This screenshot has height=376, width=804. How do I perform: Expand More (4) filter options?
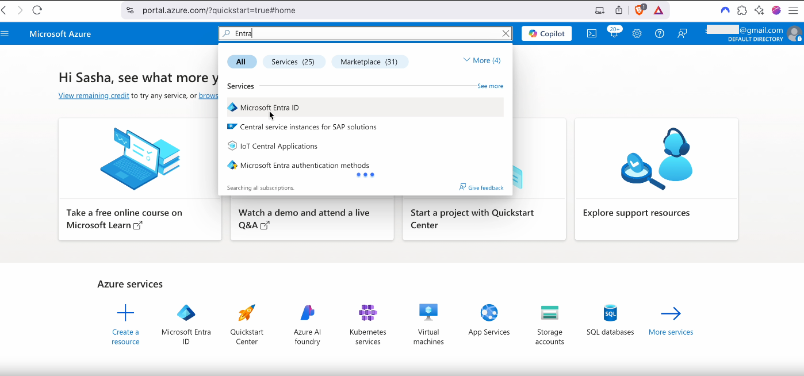point(482,60)
